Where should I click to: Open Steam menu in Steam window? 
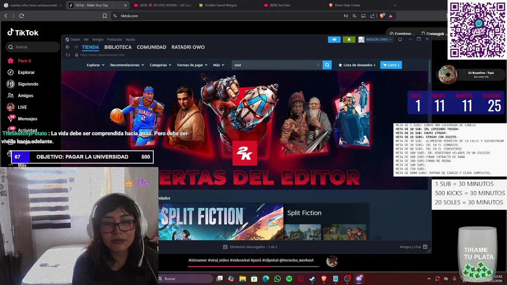pos(73,40)
